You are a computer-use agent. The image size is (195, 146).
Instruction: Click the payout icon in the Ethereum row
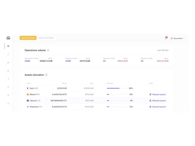pyautogui.click(x=150, y=107)
